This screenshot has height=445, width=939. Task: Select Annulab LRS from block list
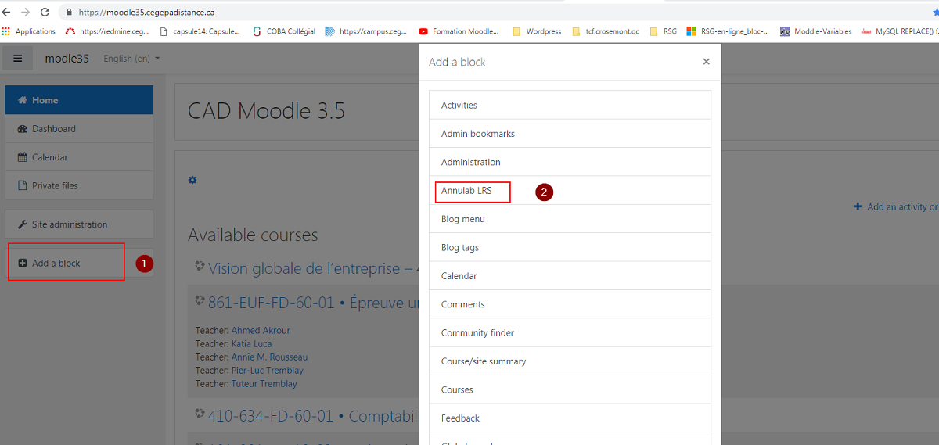pyautogui.click(x=467, y=191)
